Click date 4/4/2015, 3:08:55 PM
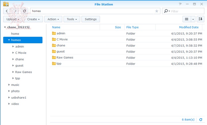The width and height of the screenshot is (207, 125). pyautogui.click(x=187, y=40)
